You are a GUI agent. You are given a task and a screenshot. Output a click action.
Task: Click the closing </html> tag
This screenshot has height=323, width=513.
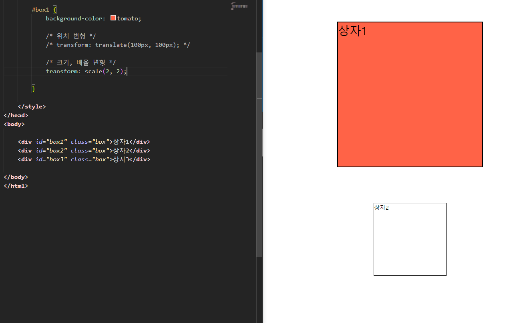(x=16, y=186)
